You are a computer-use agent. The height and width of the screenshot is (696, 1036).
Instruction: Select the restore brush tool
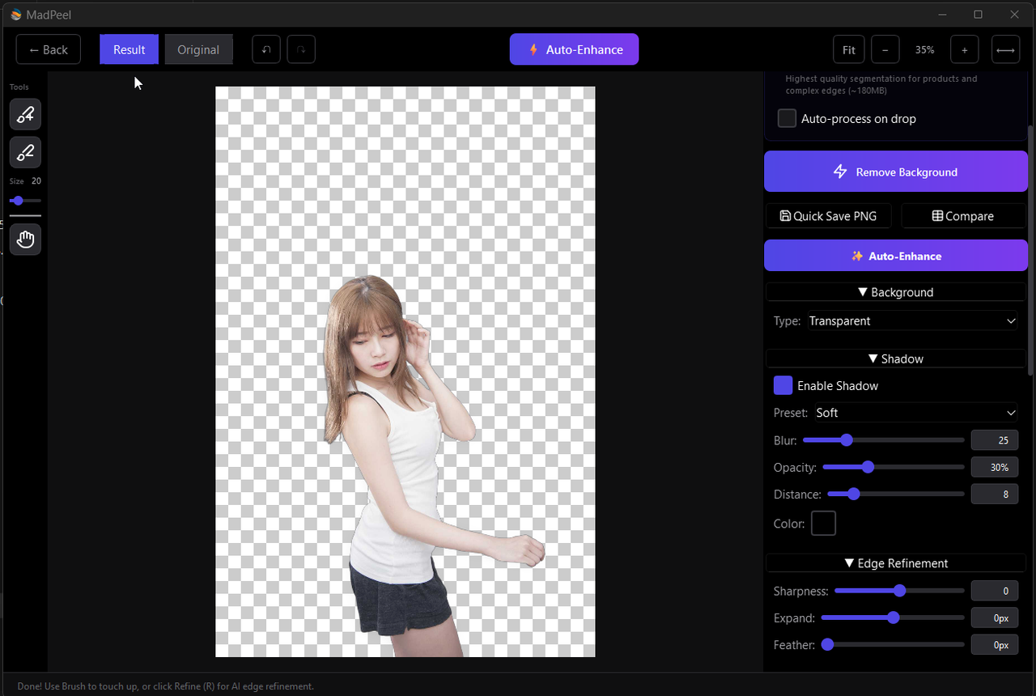pyautogui.click(x=25, y=114)
